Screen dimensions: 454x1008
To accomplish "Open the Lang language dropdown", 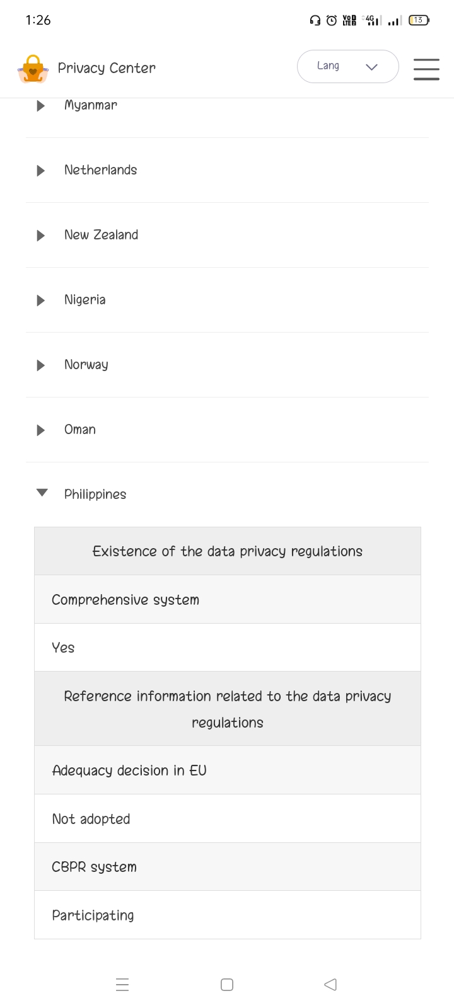I will tap(347, 66).
